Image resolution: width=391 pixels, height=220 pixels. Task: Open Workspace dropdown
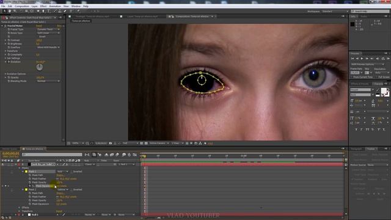(335, 12)
